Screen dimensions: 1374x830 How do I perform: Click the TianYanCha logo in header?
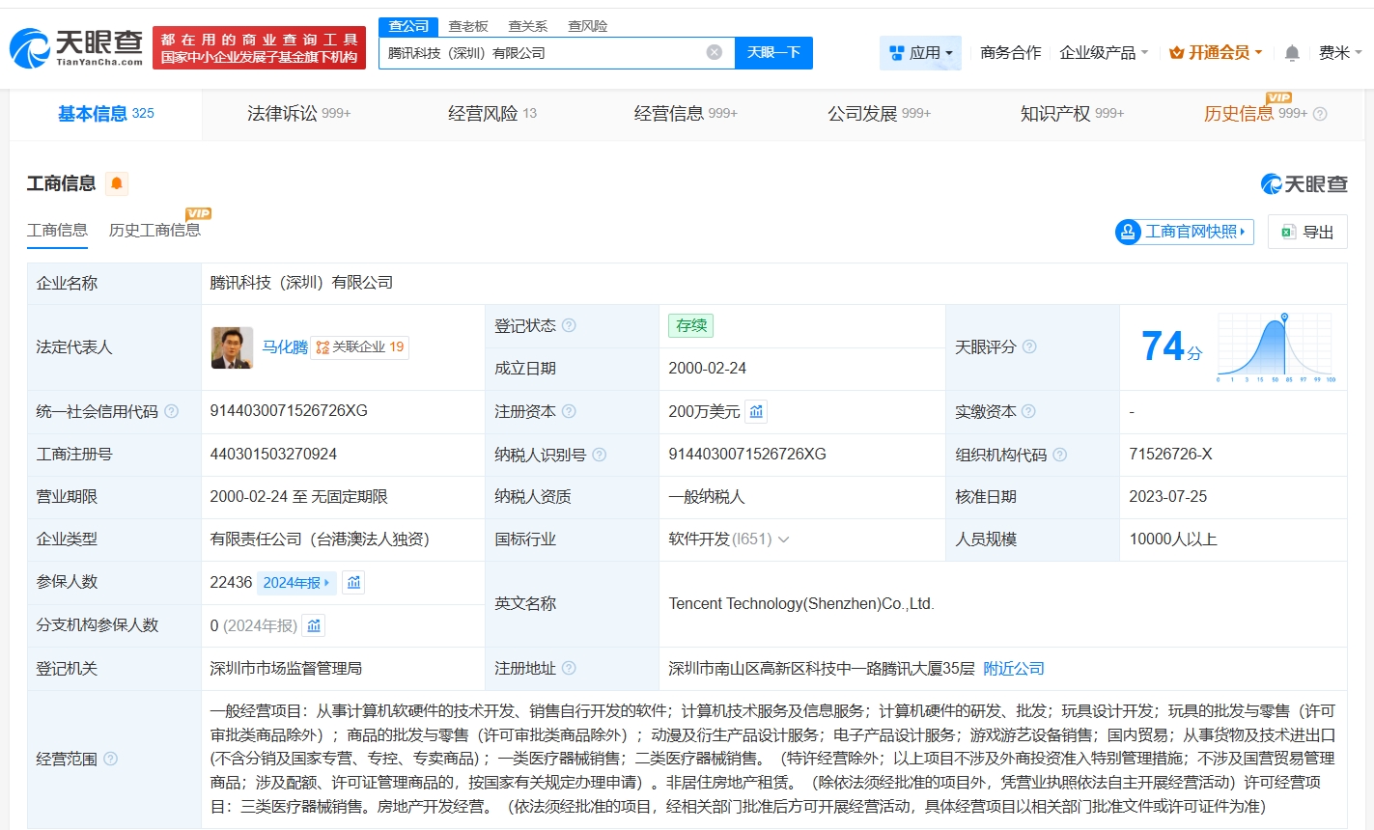tap(77, 47)
